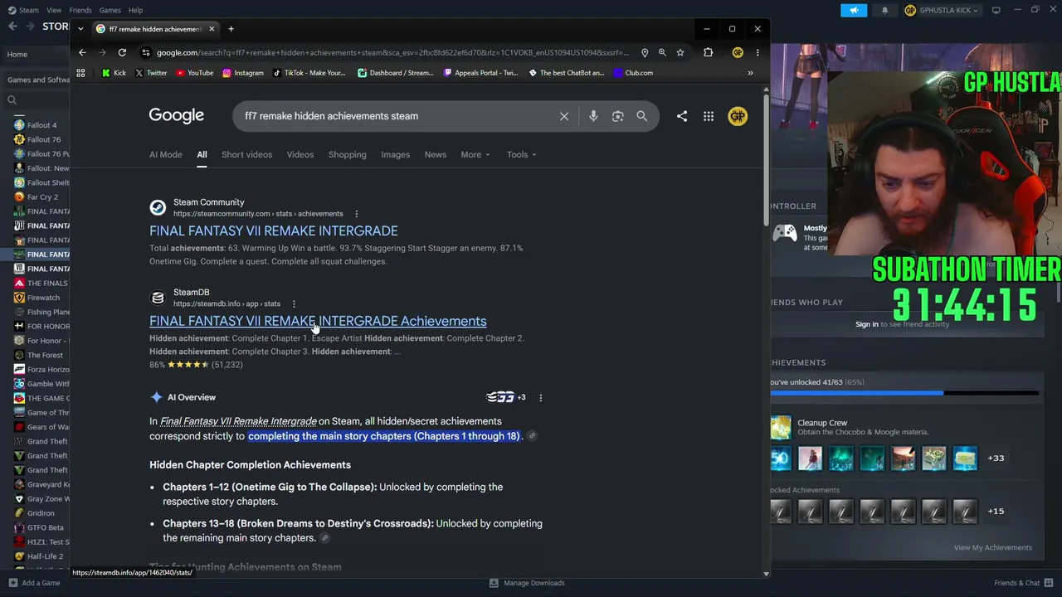Open the Help menu in Steam
This screenshot has width=1062, height=597.
click(135, 10)
